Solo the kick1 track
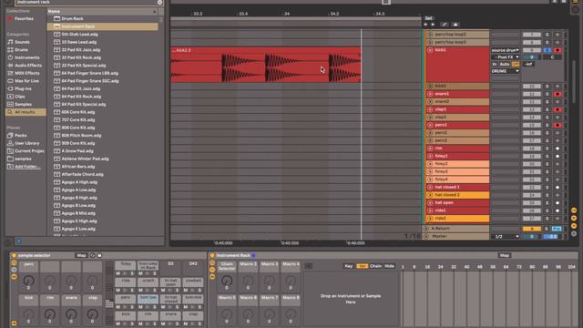This screenshot has height=328, width=583. [x=547, y=50]
